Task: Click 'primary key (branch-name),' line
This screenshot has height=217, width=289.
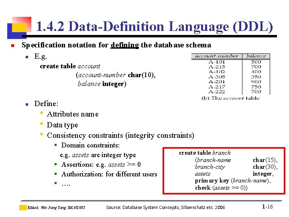Action: pyautogui.click(x=233, y=180)
